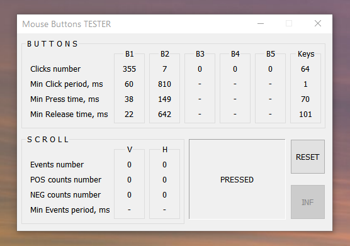Image resolution: width=350 pixels, height=246 pixels.
Task: Click the B5 column header
Action: [270, 54]
